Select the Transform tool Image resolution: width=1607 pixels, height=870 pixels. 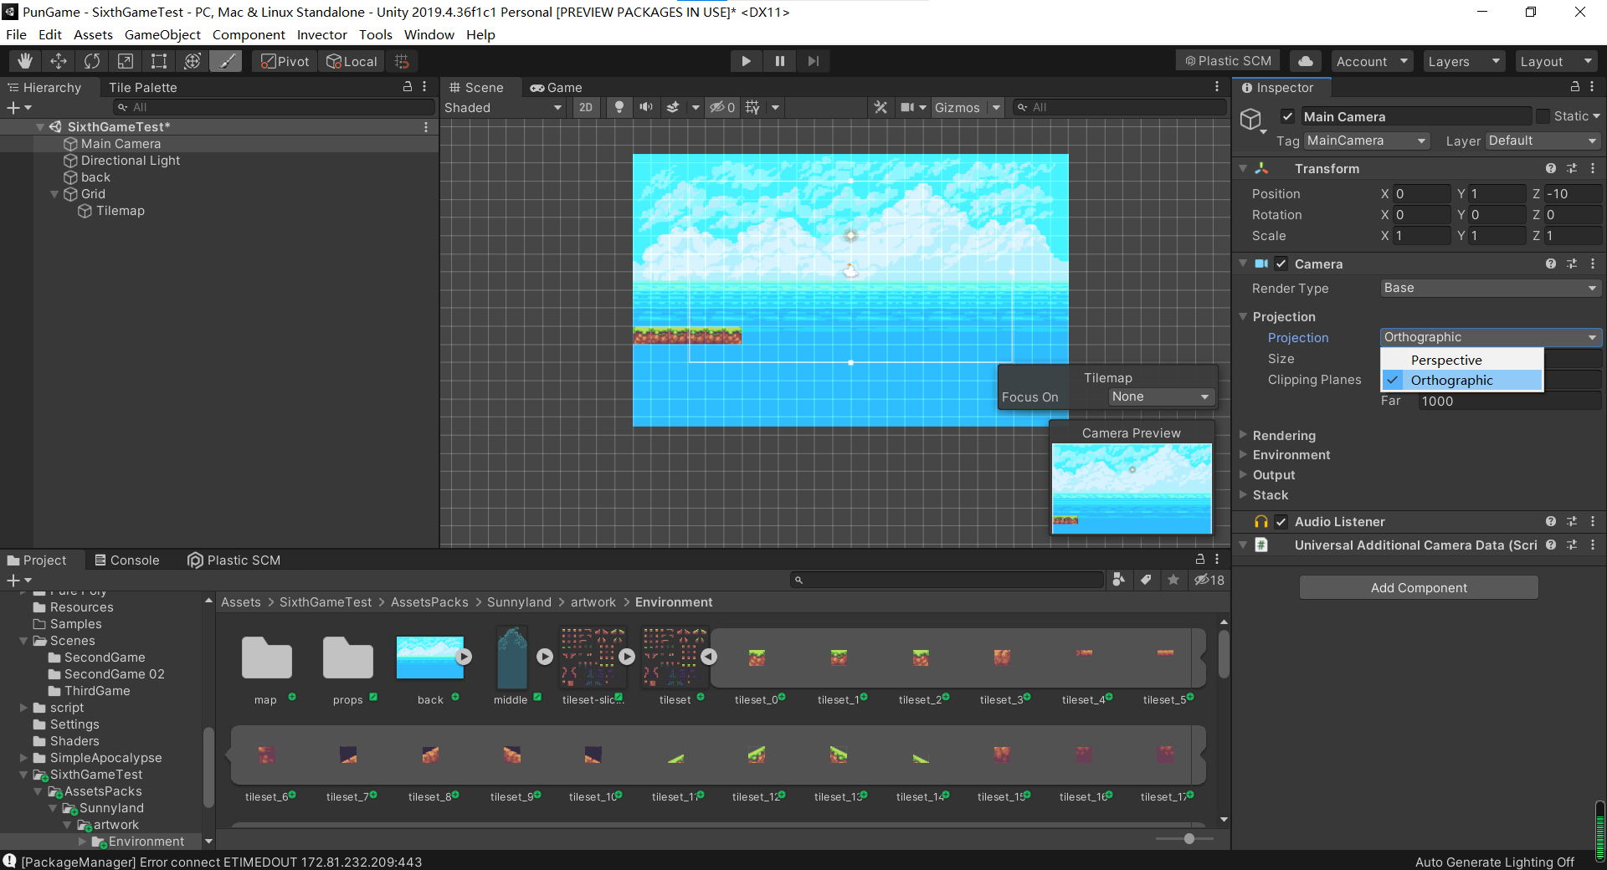pos(193,61)
